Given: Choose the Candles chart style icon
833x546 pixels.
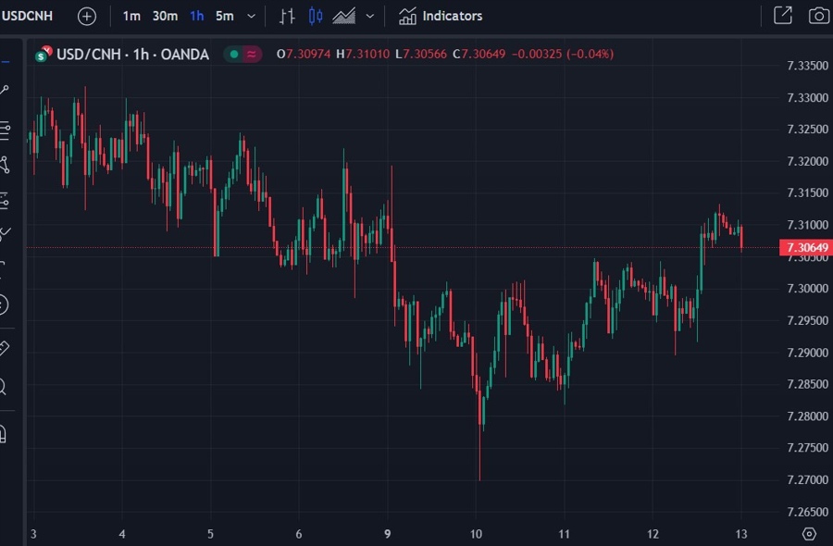Looking at the screenshot, I should coord(315,16).
